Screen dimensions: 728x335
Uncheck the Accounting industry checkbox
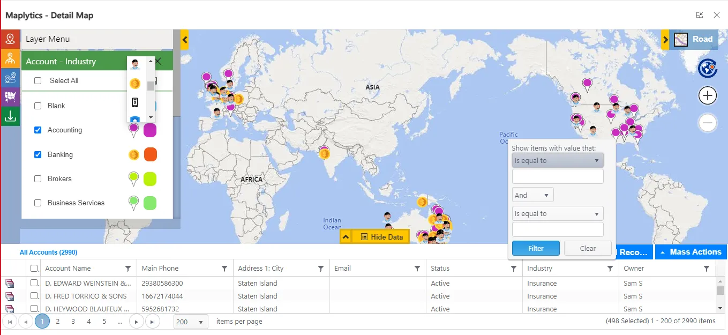pyautogui.click(x=36, y=130)
